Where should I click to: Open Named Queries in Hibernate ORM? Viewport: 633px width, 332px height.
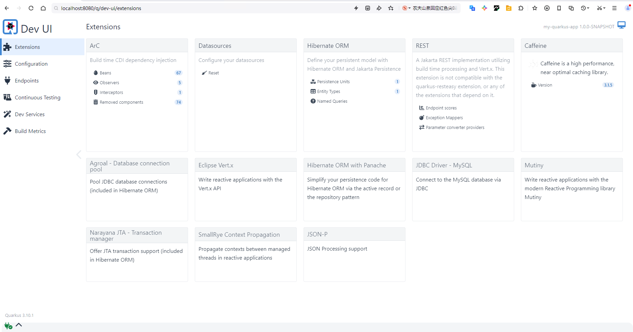coord(332,101)
